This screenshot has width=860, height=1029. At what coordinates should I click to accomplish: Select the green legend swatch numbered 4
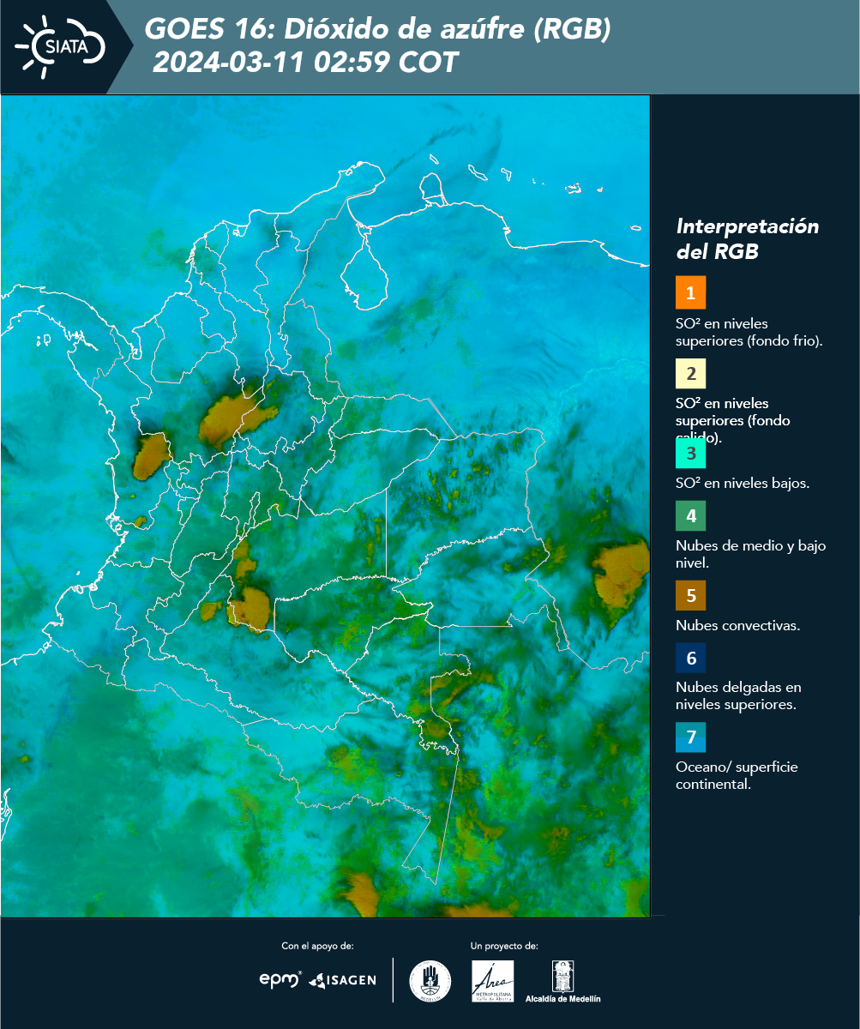[690, 515]
